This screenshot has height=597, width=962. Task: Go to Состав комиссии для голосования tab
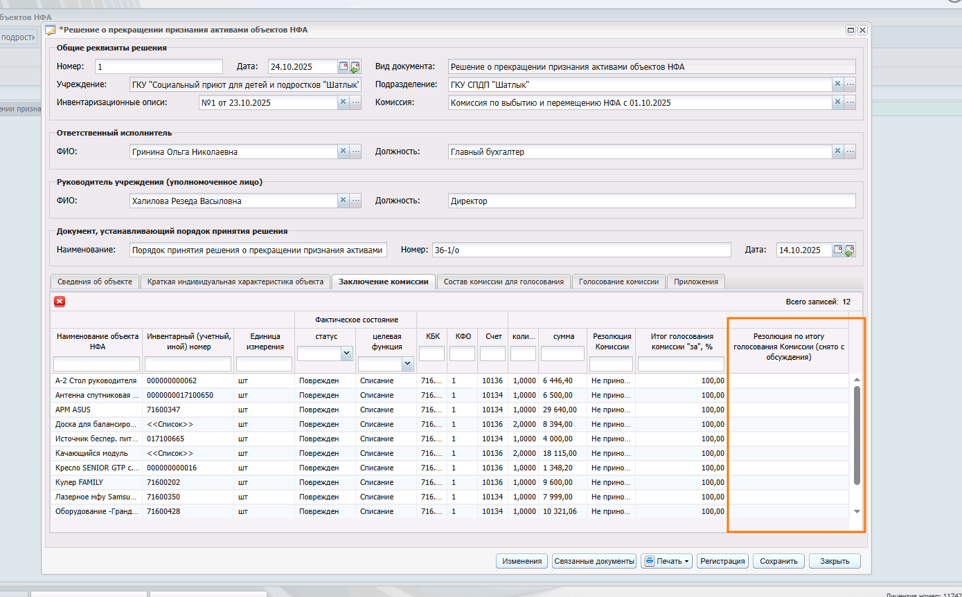504,282
